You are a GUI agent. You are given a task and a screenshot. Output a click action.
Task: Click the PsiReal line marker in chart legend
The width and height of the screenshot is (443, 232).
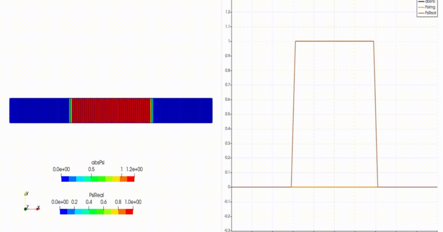point(421,13)
